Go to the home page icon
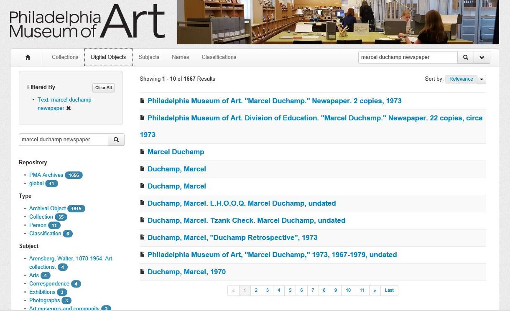 pyautogui.click(x=28, y=57)
